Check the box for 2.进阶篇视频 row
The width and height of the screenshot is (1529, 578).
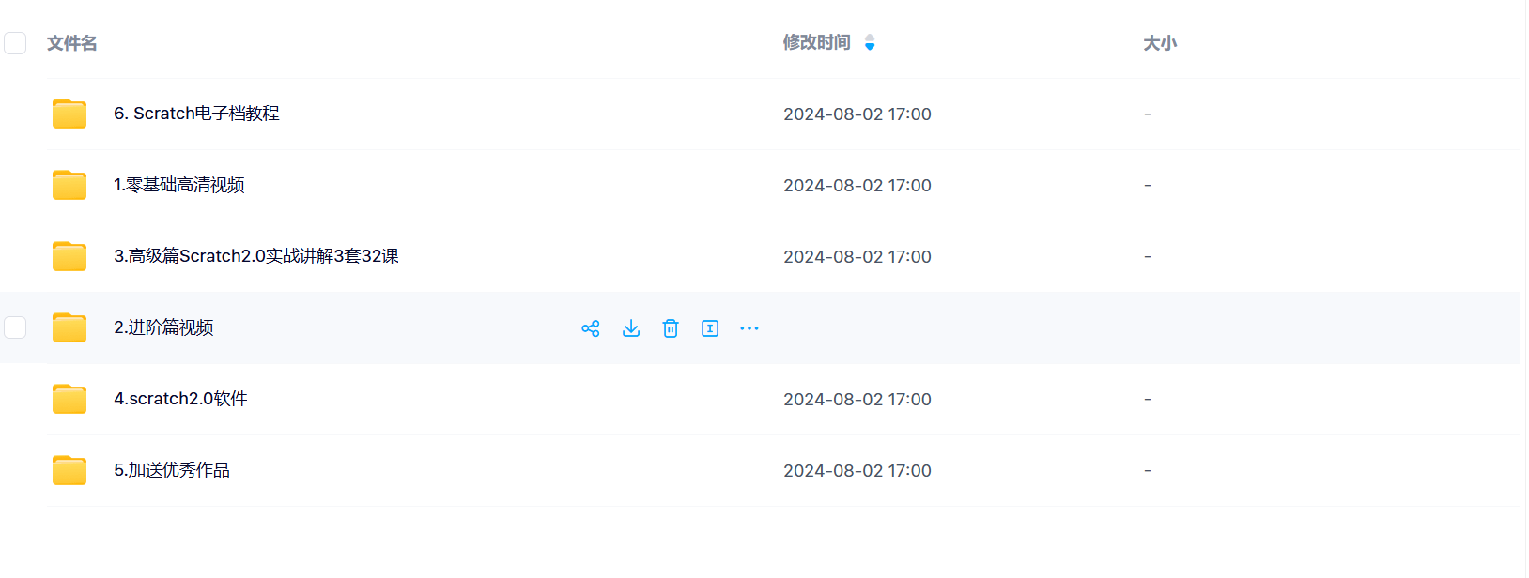coord(15,327)
